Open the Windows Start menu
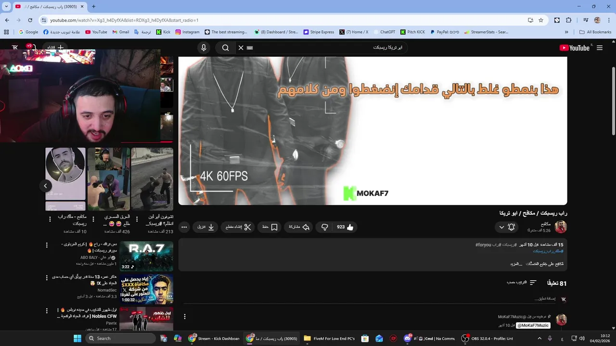Viewport: 616px width, 346px height. coord(77,338)
